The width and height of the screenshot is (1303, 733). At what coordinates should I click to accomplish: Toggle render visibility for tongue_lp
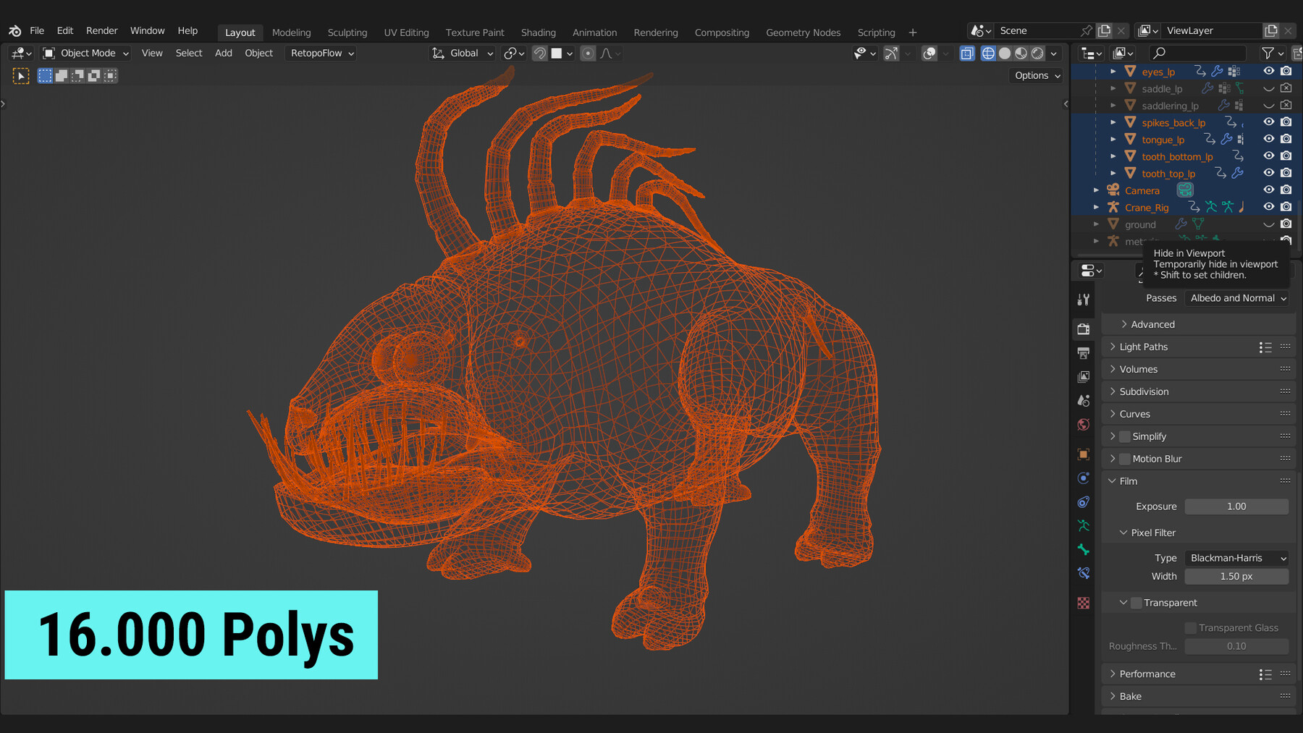click(1286, 139)
